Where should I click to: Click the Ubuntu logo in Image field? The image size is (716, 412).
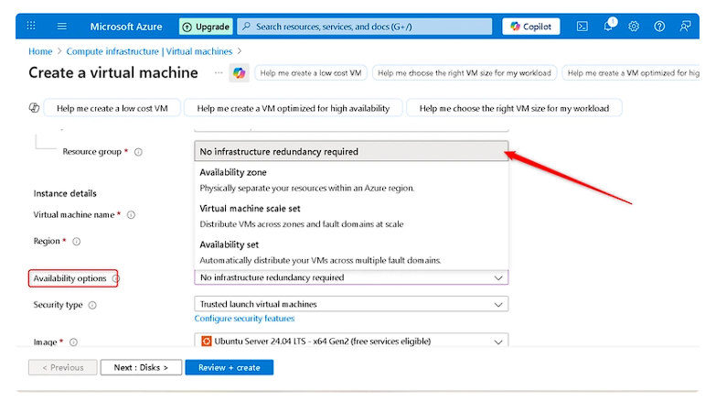(207, 342)
